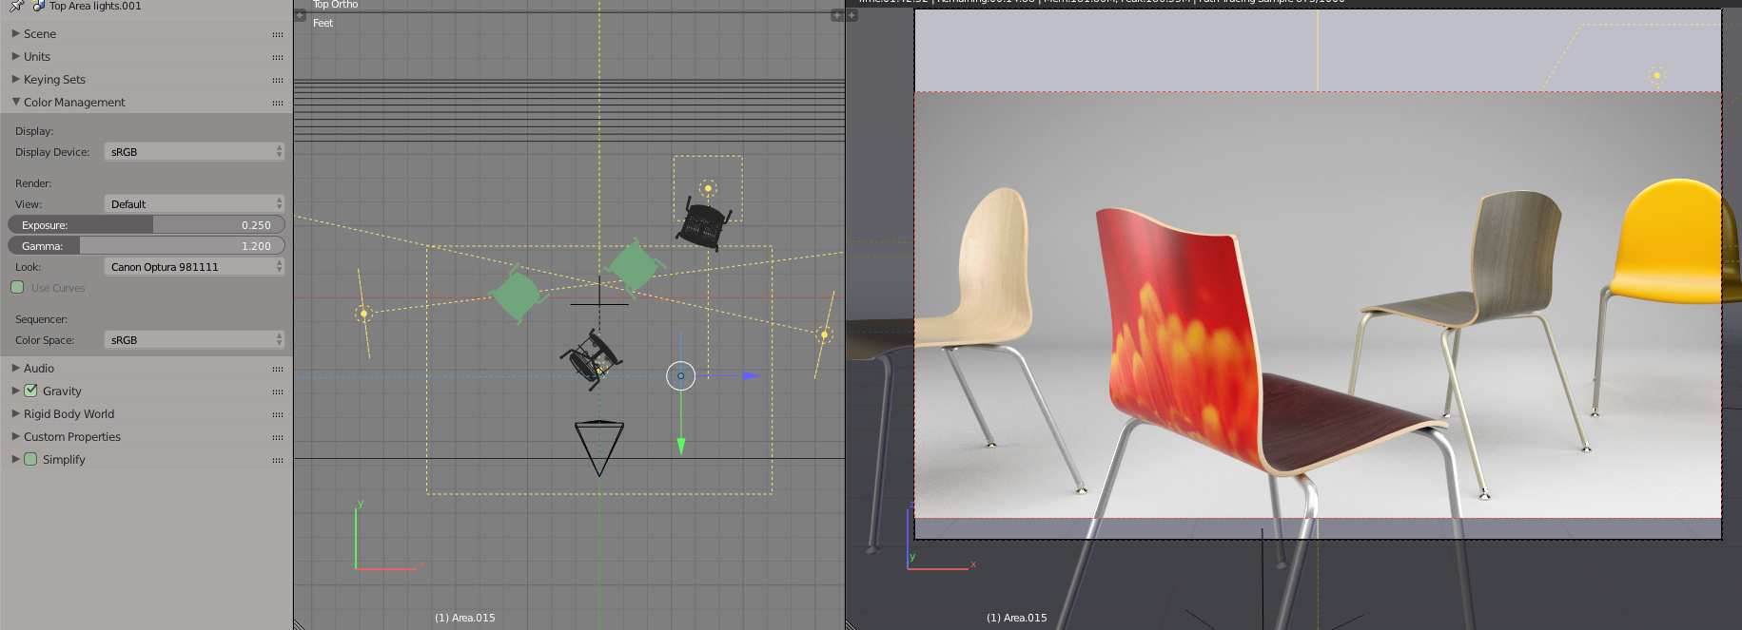Collapse the Color Management panel
This screenshot has width=1742, height=630.
[x=15, y=102]
